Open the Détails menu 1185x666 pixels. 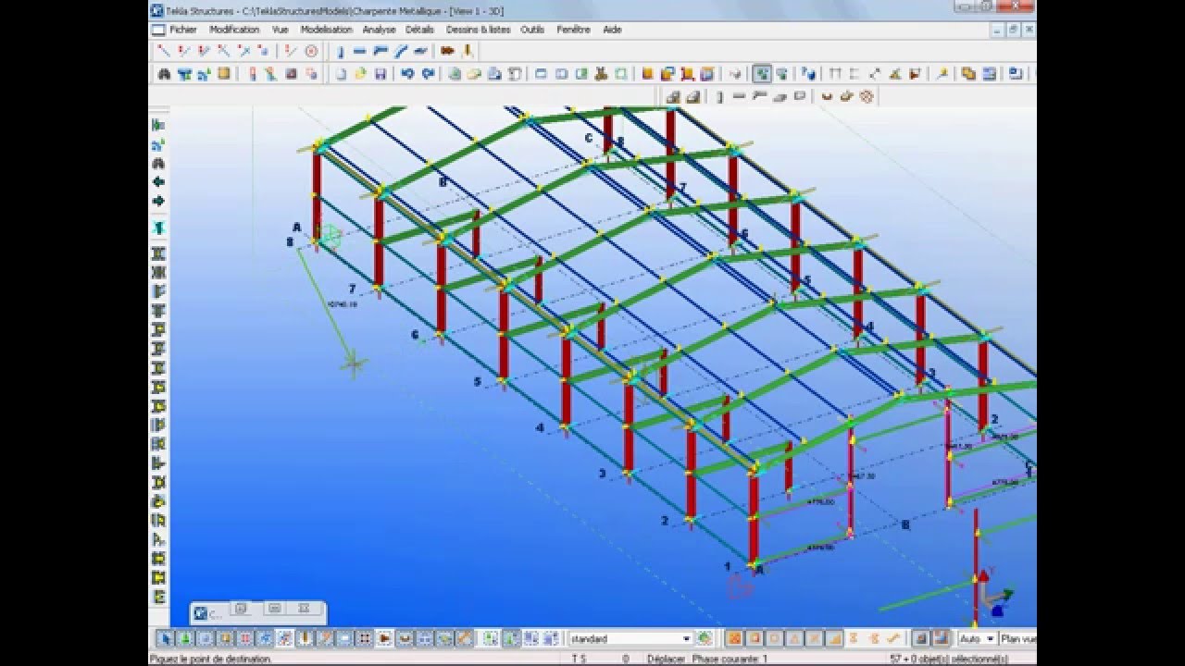[x=419, y=30]
